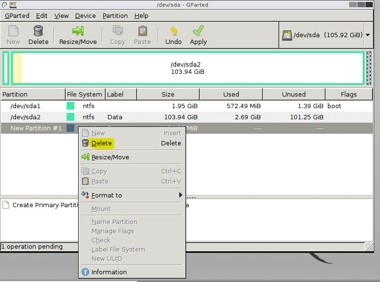The height and width of the screenshot is (282, 380).
Task: Sort by the File System column header
Action: [x=85, y=95]
